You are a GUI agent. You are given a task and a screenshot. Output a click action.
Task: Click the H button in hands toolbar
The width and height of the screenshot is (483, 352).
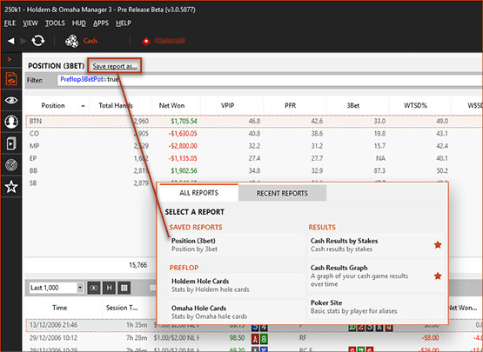click(109, 288)
